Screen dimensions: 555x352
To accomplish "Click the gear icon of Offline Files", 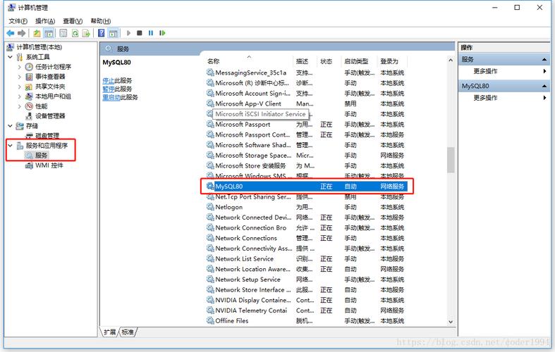I will coord(210,320).
